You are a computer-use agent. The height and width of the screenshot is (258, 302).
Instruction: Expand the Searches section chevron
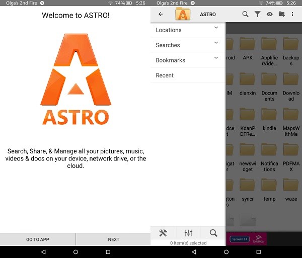(216, 43)
